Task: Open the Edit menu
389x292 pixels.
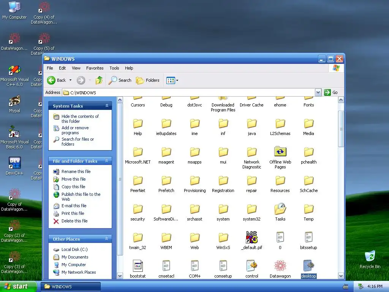Action: [62, 68]
